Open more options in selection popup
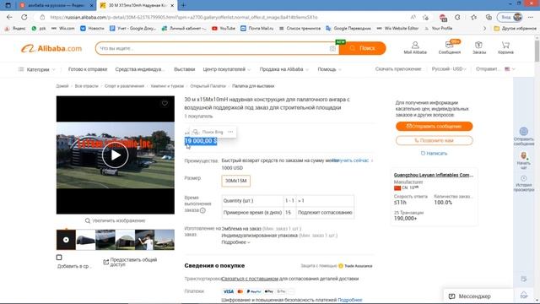The width and height of the screenshot is (540, 304). 230,132
